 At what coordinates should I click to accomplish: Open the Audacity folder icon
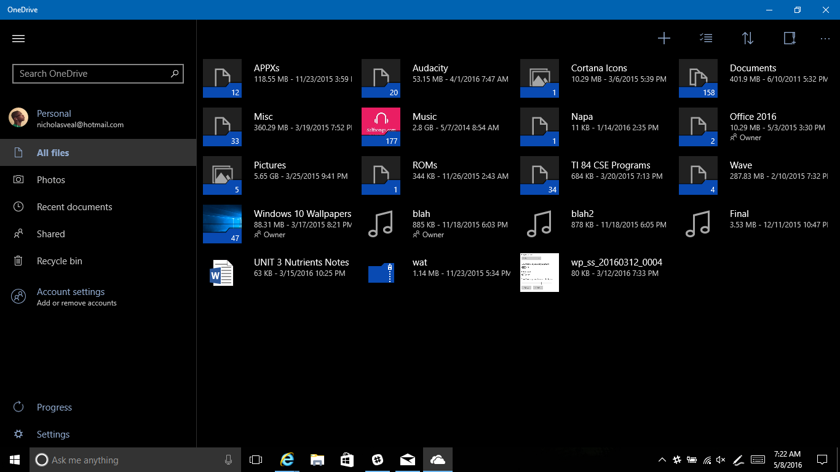[x=381, y=78]
